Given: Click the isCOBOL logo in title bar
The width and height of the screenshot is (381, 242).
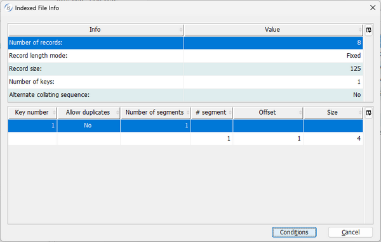Looking at the screenshot, I should pos(8,8).
